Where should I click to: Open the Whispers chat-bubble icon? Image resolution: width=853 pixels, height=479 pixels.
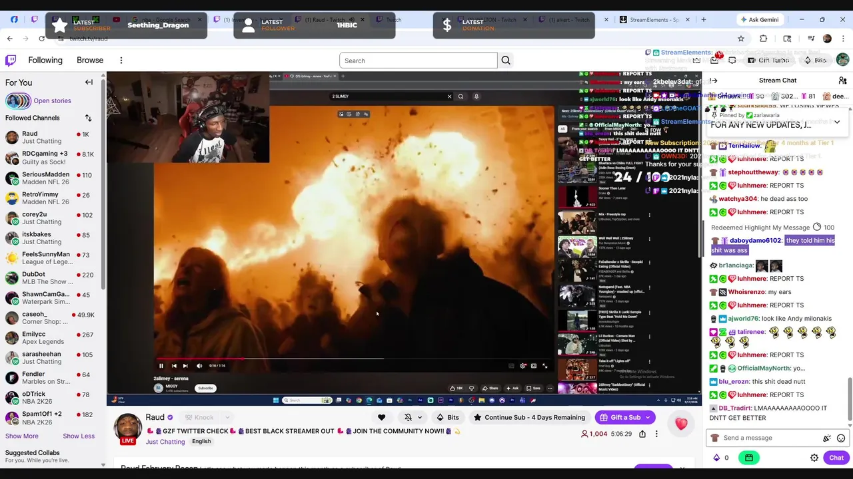[x=732, y=61]
